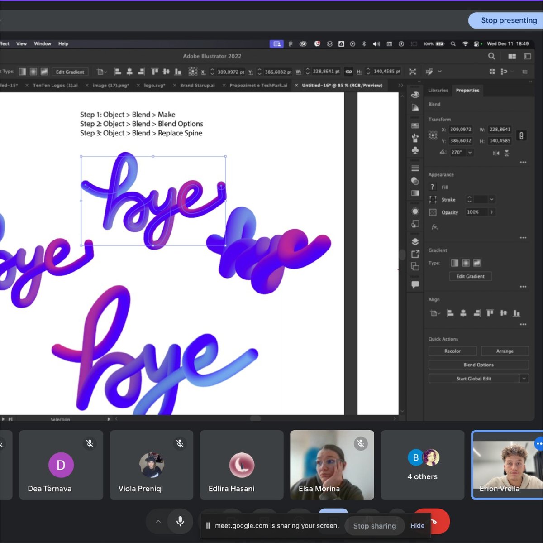Switch to the Libraries tab

point(438,91)
